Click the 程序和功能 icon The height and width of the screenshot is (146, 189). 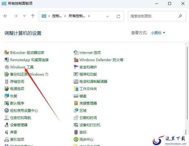pos(76,74)
